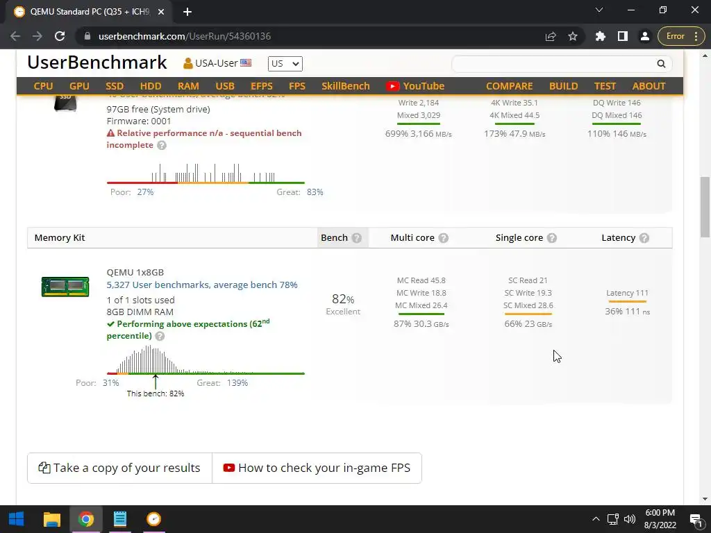Screen dimensions: 711x533
Task: Click the browser forward arrow
Action: coord(37,36)
